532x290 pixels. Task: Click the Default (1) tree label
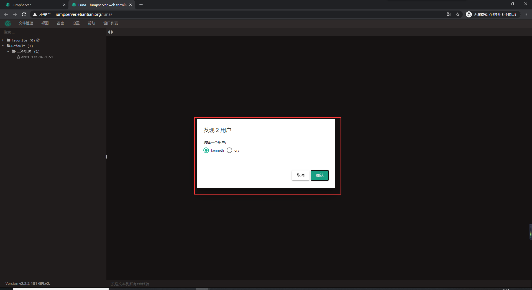tap(22, 46)
